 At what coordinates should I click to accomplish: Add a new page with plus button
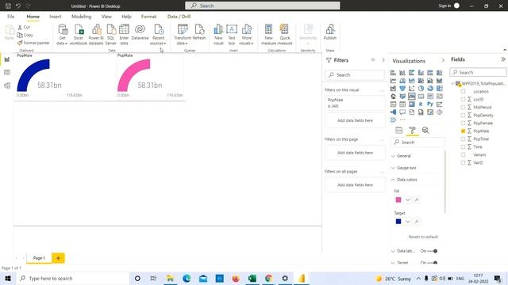point(58,258)
